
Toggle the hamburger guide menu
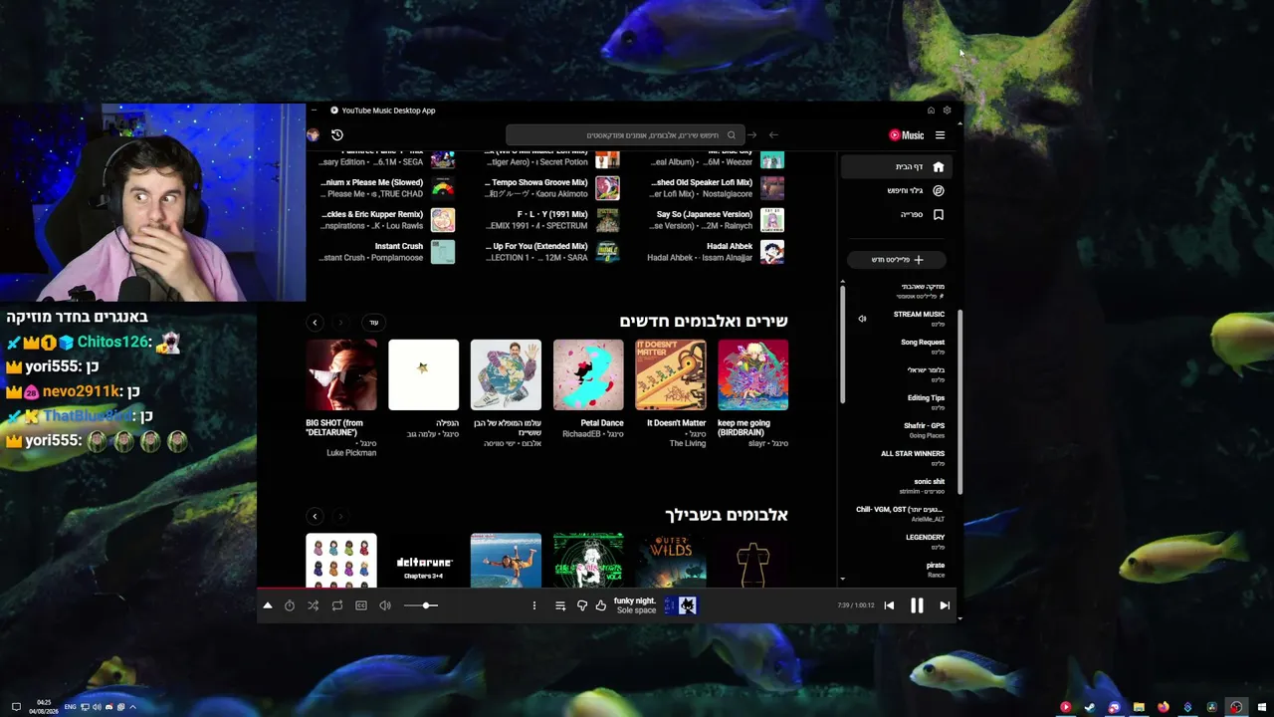tap(940, 135)
